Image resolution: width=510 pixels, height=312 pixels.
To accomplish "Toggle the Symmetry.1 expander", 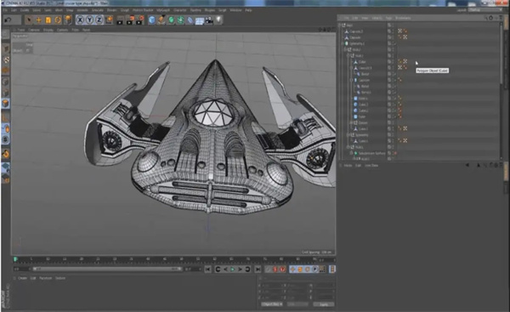I will coord(343,43).
